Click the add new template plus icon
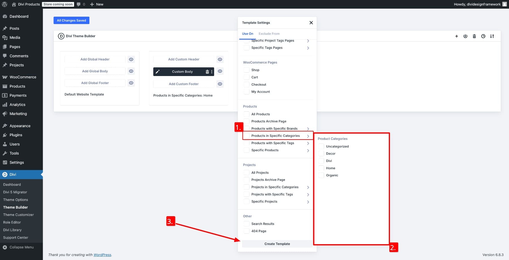509x260 pixels. (x=456, y=36)
